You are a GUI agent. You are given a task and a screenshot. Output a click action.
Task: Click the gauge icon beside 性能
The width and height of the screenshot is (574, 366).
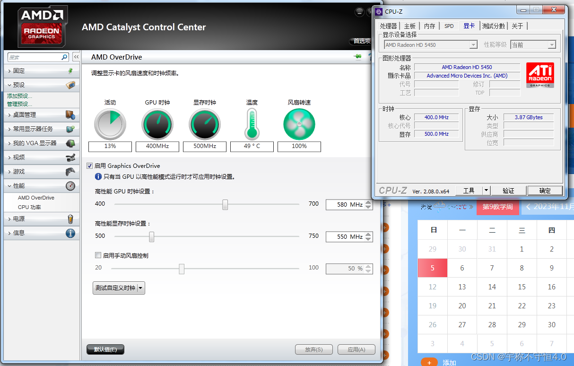(x=70, y=186)
